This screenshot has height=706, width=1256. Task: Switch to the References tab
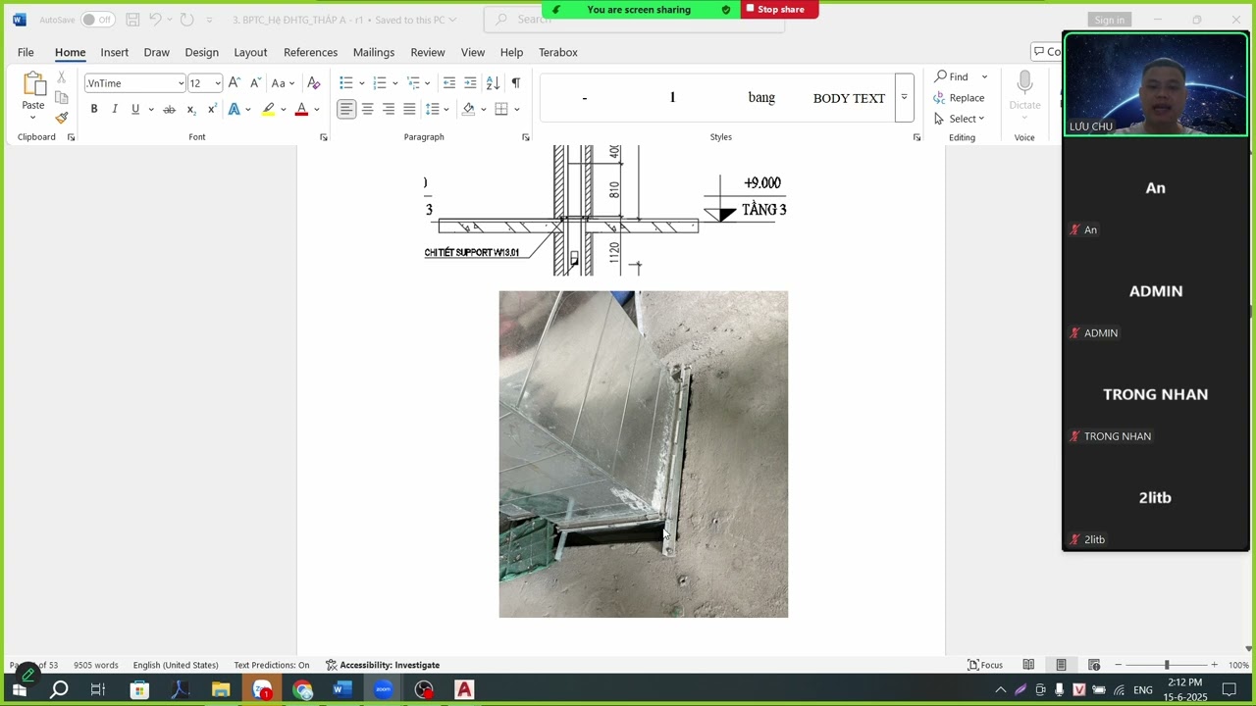point(310,52)
